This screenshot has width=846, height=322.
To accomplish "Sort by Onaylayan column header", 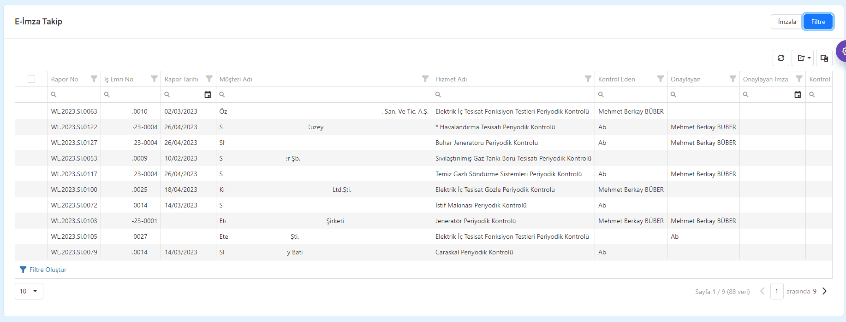I will [x=685, y=79].
